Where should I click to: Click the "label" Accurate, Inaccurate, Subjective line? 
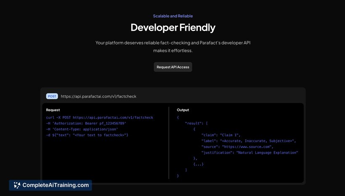click(x=249, y=141)
